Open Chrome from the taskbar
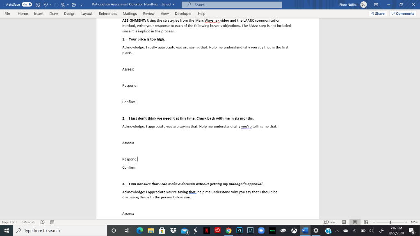Image resolution: width=420 pixels, height=236 pixels. [x=228, y=230]
